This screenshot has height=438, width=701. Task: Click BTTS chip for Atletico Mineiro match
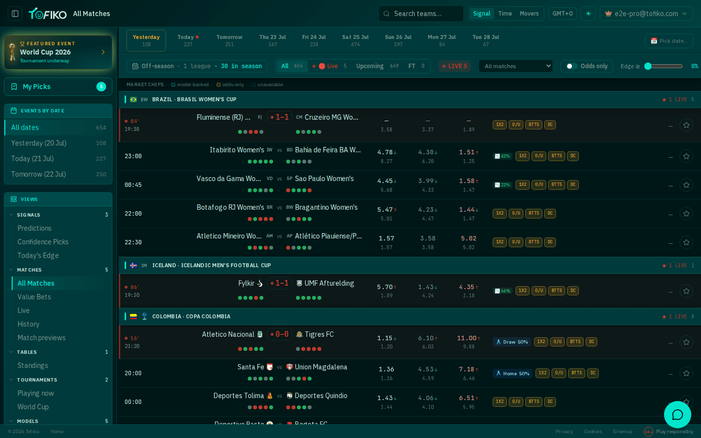[x=534, y=242]
